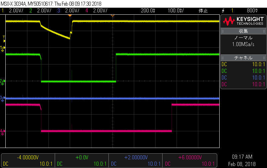Open channel 1 offset -4.00000V softkey
Image resolution: width=267 pixels, height=168 pixels.
tap(28, 161)
